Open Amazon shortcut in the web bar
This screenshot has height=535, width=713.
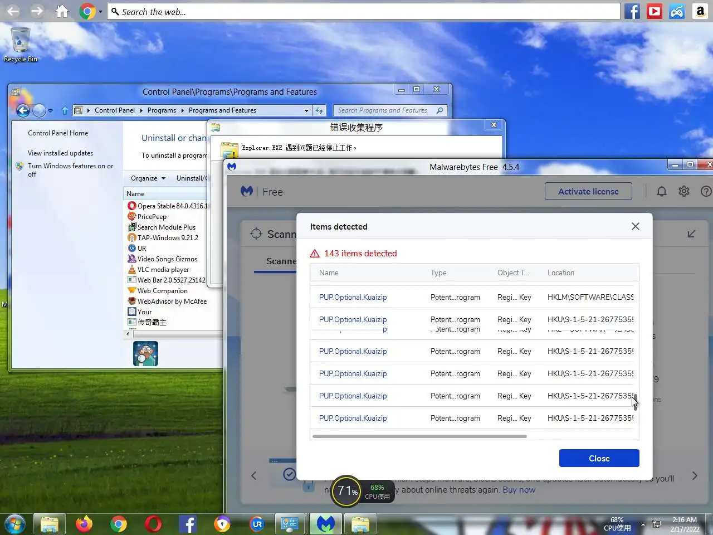[x=700, y=11]
